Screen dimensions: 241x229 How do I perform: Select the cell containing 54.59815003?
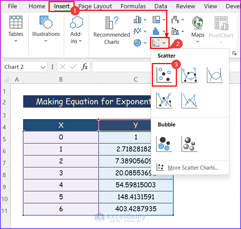[x=136, y=185]
